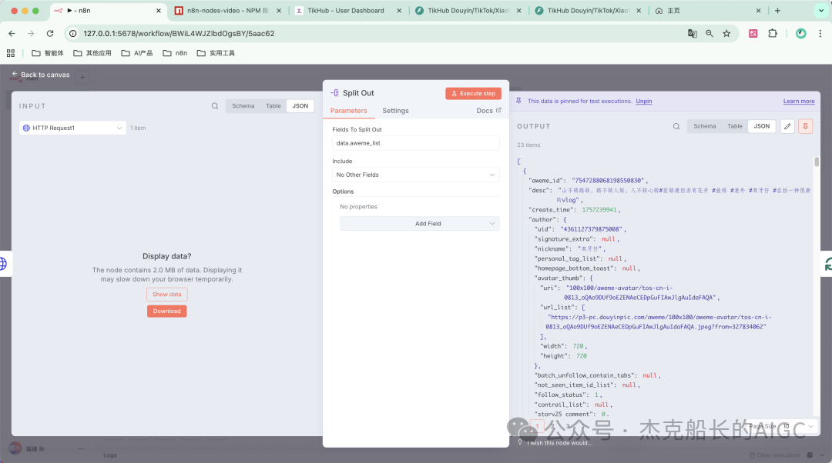Click the output panel vertical scrollbar
This screenshot has width=832, height=463.
point(817,161)
